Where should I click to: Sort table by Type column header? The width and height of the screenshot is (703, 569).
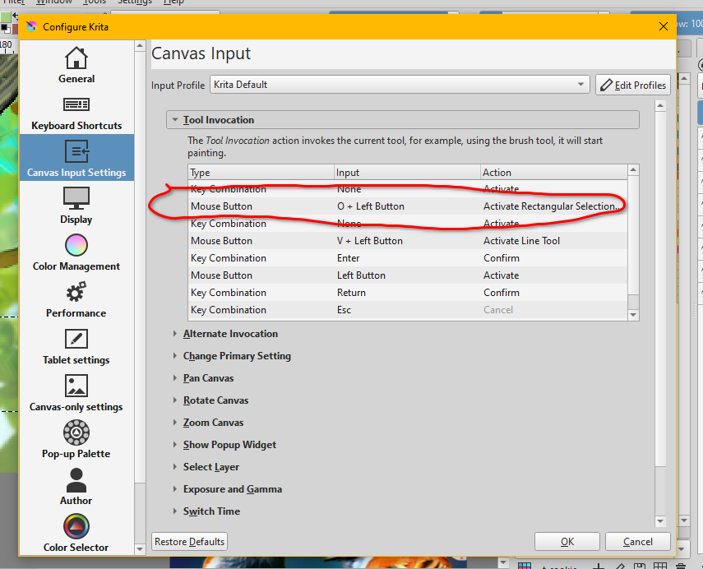point(261,172)
